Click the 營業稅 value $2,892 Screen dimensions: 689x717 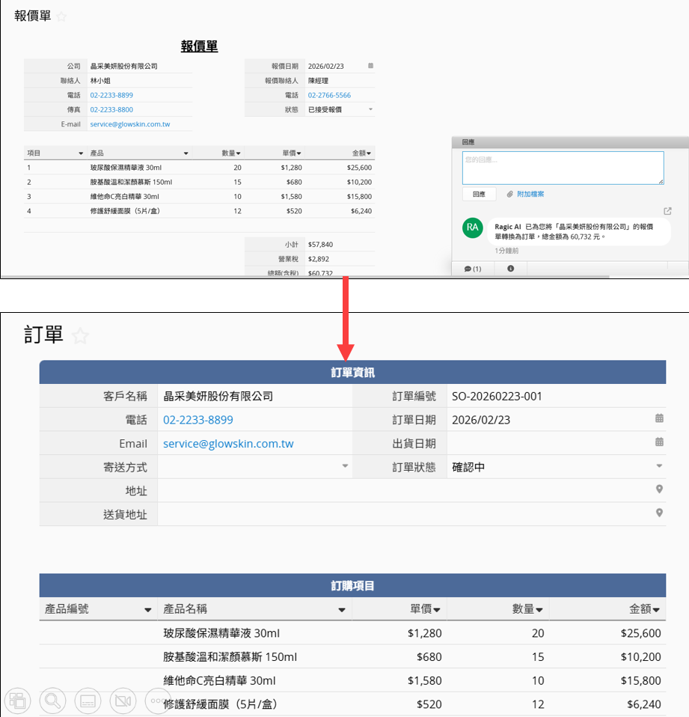[319, 259]
